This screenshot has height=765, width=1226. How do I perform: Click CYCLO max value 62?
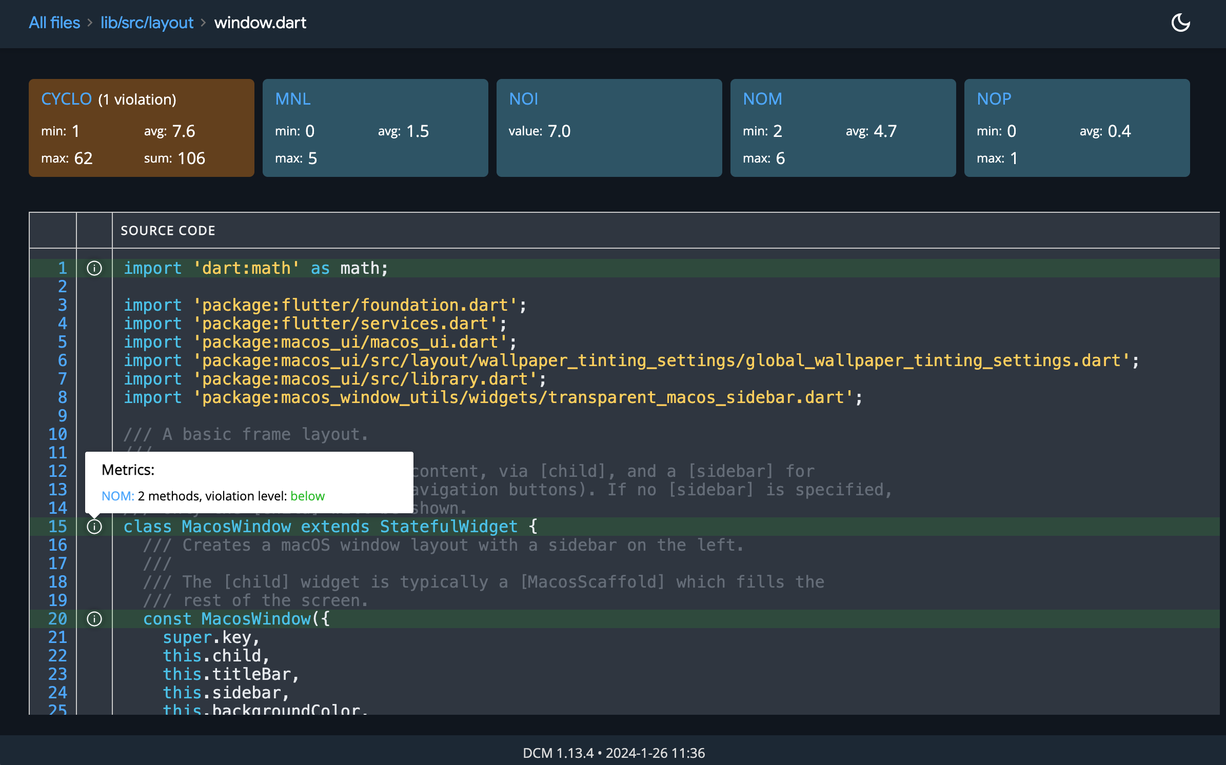[x=83, y=158]
